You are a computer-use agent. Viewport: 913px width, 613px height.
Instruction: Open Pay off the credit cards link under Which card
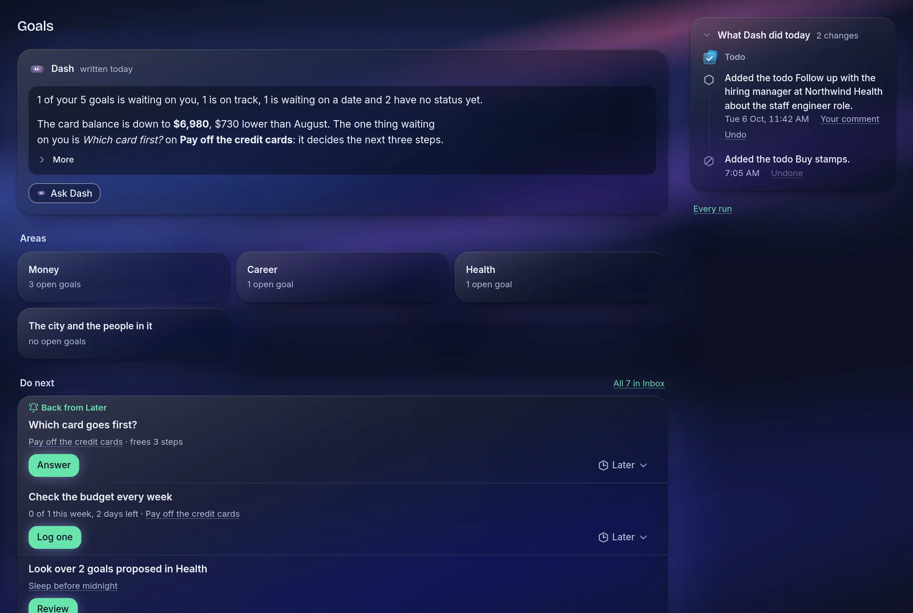tap(75, 442)
